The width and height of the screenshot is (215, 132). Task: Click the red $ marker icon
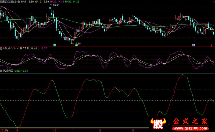(x=212, y=45)
